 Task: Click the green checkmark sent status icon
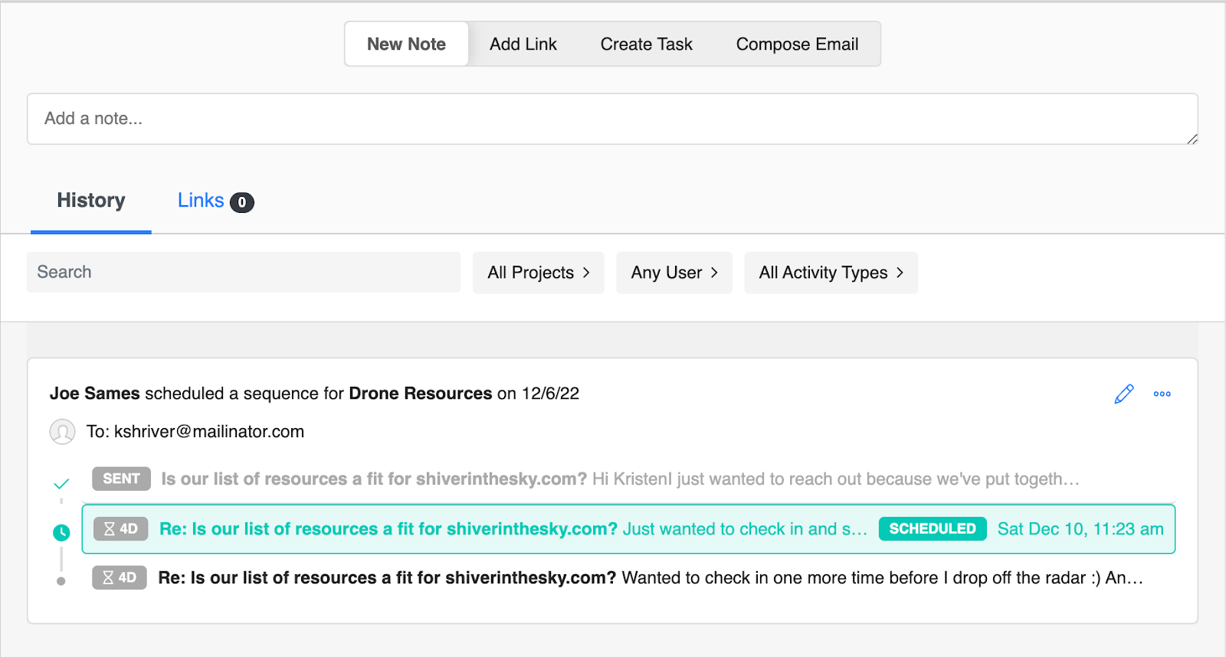(62, 484)
